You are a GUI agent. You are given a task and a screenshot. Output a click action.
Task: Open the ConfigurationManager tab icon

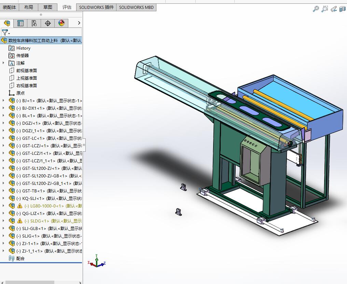(34, 23)
